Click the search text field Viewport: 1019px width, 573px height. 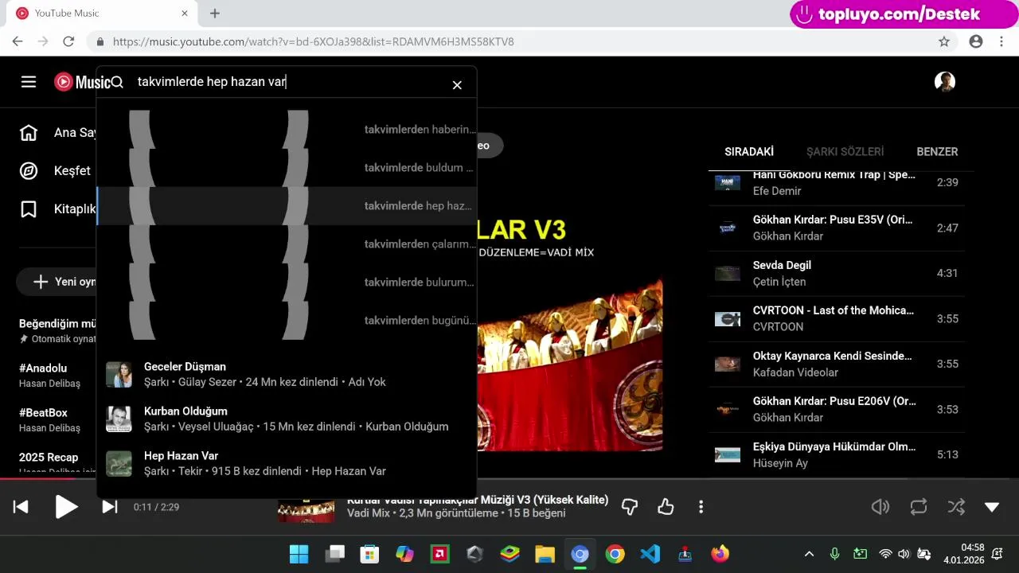point(287,82)
